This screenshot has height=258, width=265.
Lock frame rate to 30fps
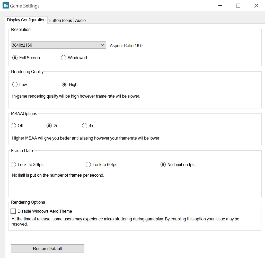pyautogui.click(x=13, y=165)
